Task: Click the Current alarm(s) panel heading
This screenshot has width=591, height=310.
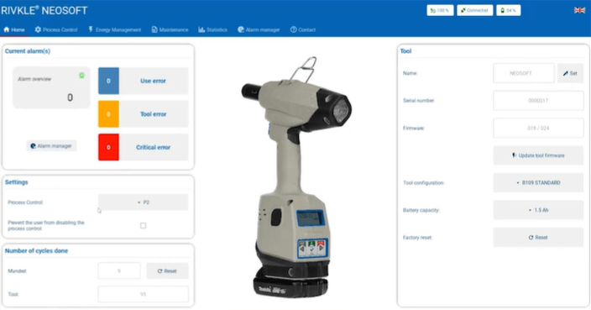Action: coord(28,51)
